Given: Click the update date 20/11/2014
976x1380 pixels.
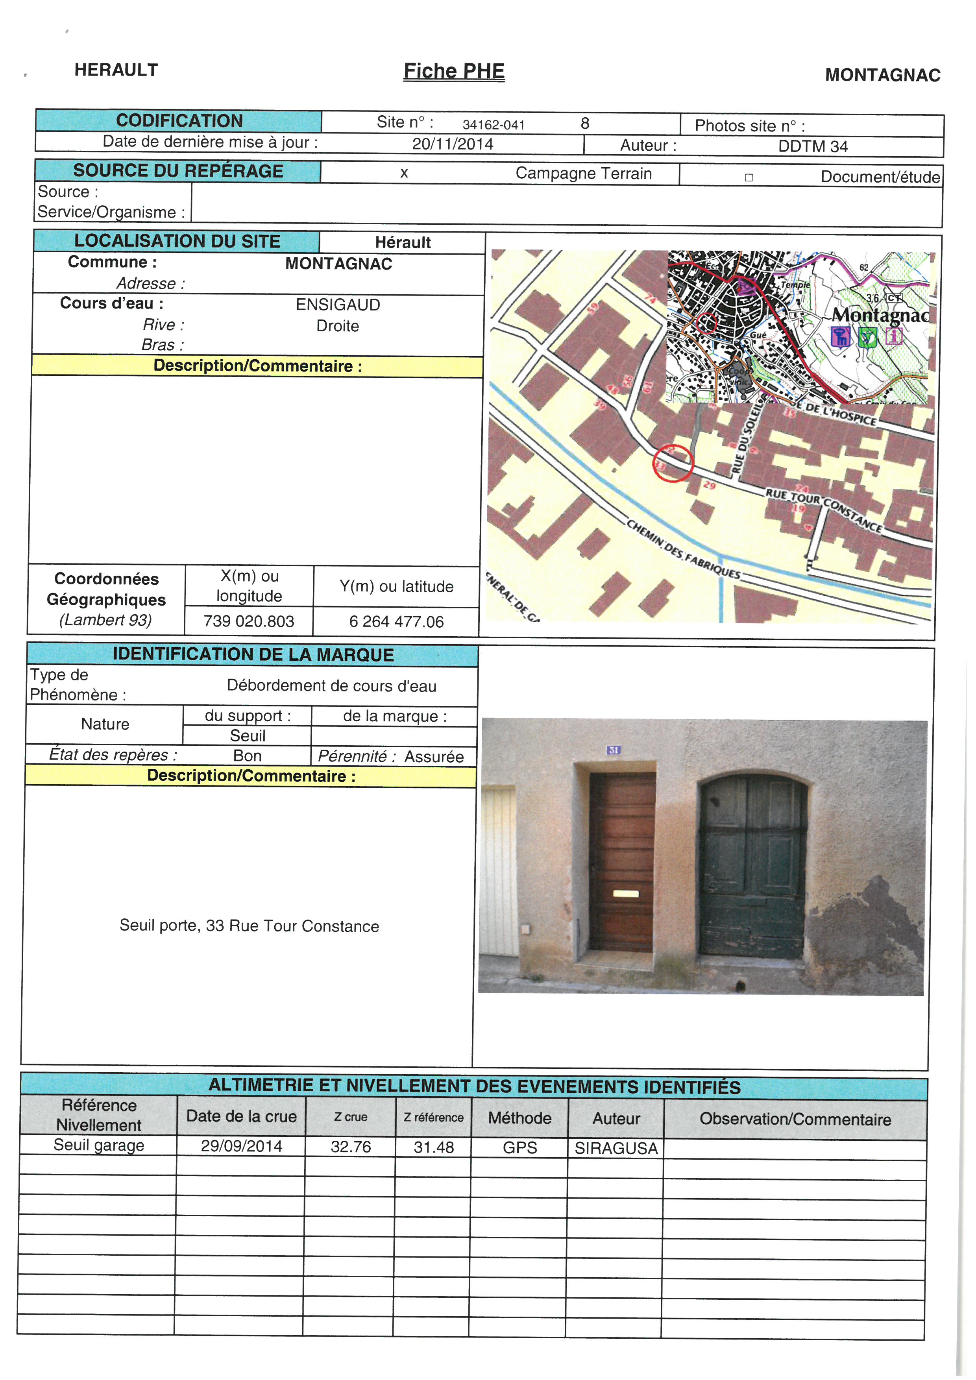Looking at the screenshot, I should click(x=453, y=144).
